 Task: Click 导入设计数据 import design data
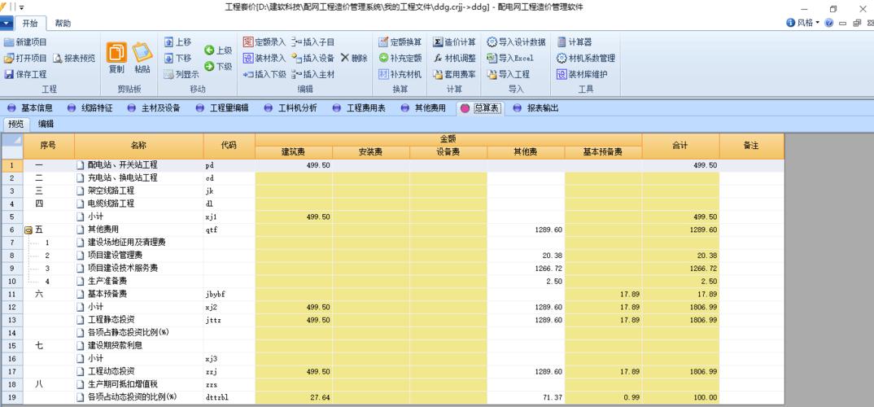tap(516, 42)
